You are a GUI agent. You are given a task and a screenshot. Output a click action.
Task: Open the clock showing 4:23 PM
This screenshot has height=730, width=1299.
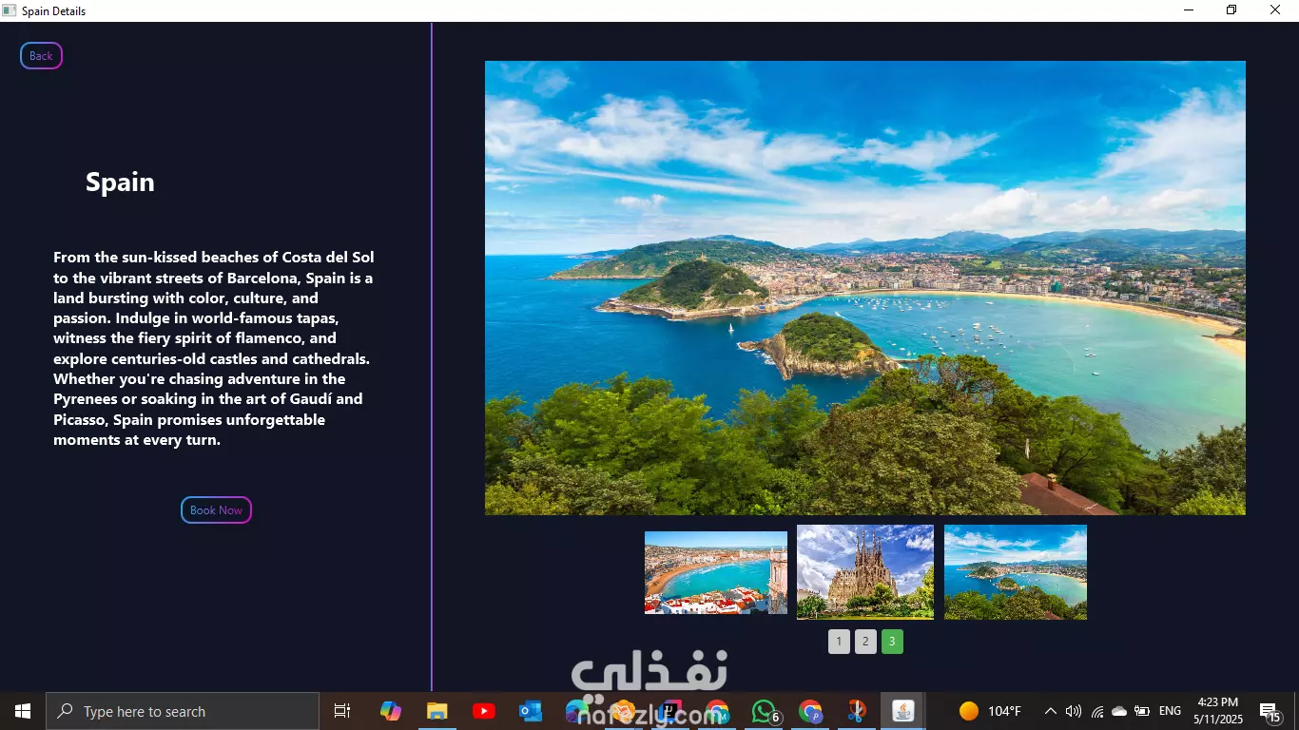pyautogui.click(x=1218, y=711)
